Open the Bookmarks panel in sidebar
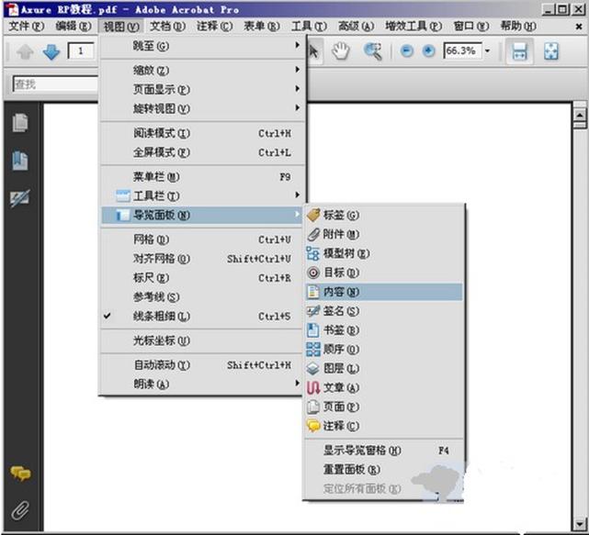Screen dimensions: 589x535 20,161
